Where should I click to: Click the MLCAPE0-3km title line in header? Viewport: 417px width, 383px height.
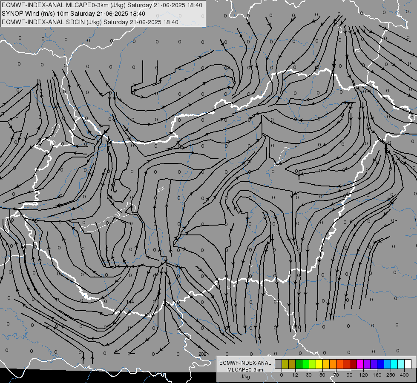click(102, 5)
